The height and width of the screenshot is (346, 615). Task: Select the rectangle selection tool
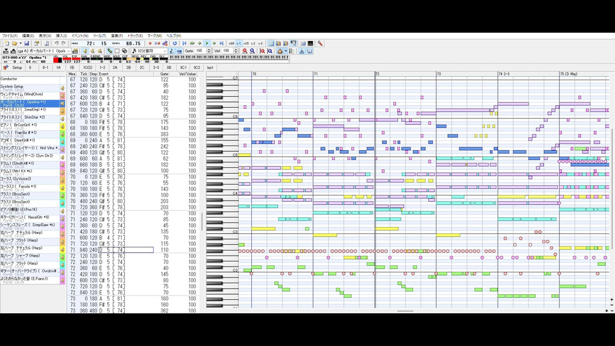(x=117, y=51)
